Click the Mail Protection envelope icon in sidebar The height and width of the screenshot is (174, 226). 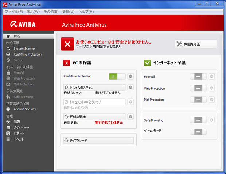[8, 84]
